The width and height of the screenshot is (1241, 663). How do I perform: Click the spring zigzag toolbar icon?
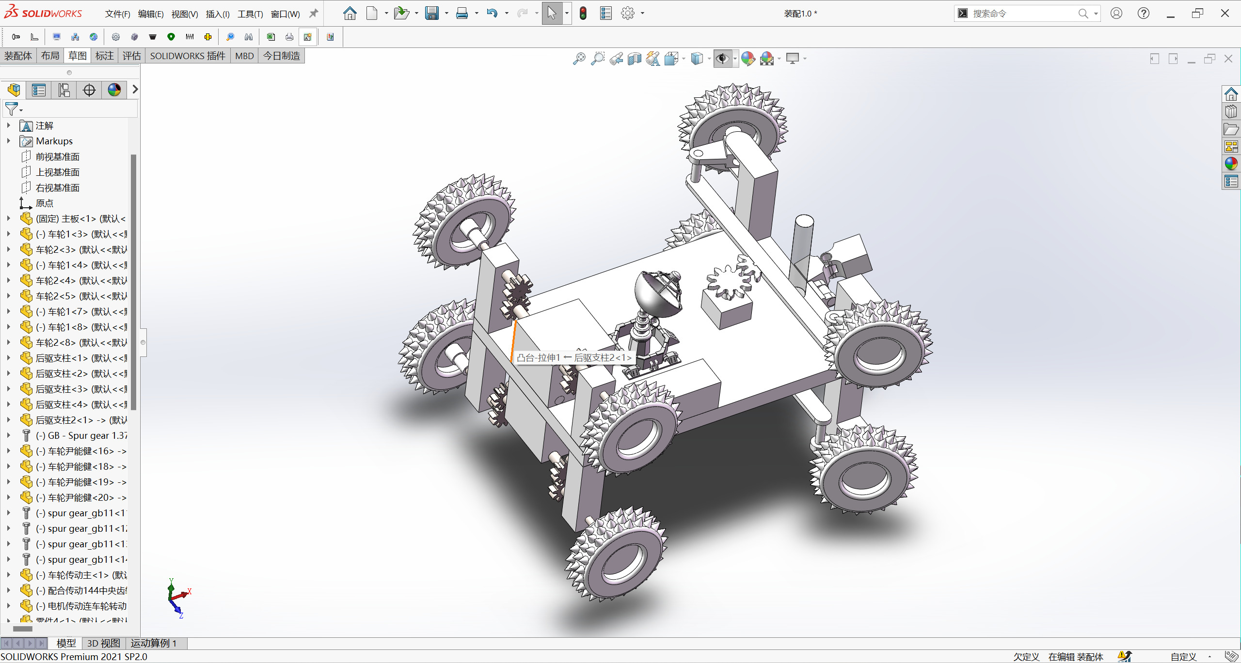point(190,37)
